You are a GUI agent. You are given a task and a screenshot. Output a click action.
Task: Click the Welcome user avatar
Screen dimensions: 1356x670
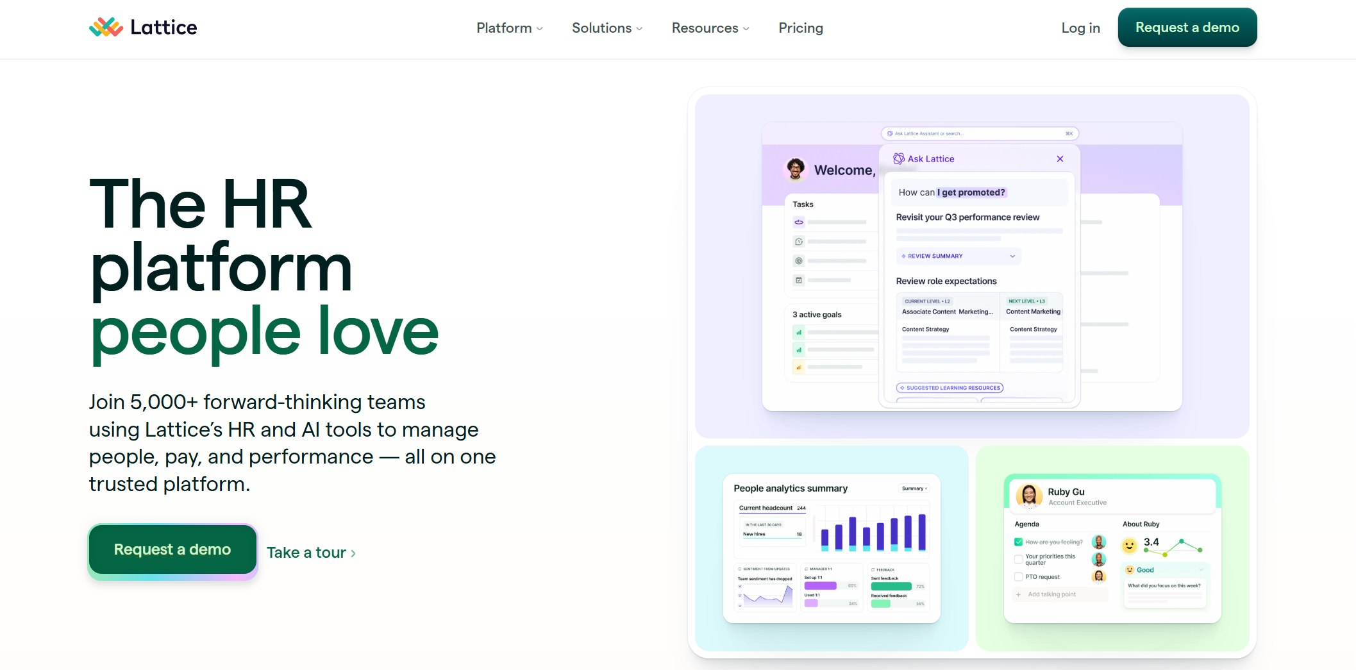[x=796, y=169]
